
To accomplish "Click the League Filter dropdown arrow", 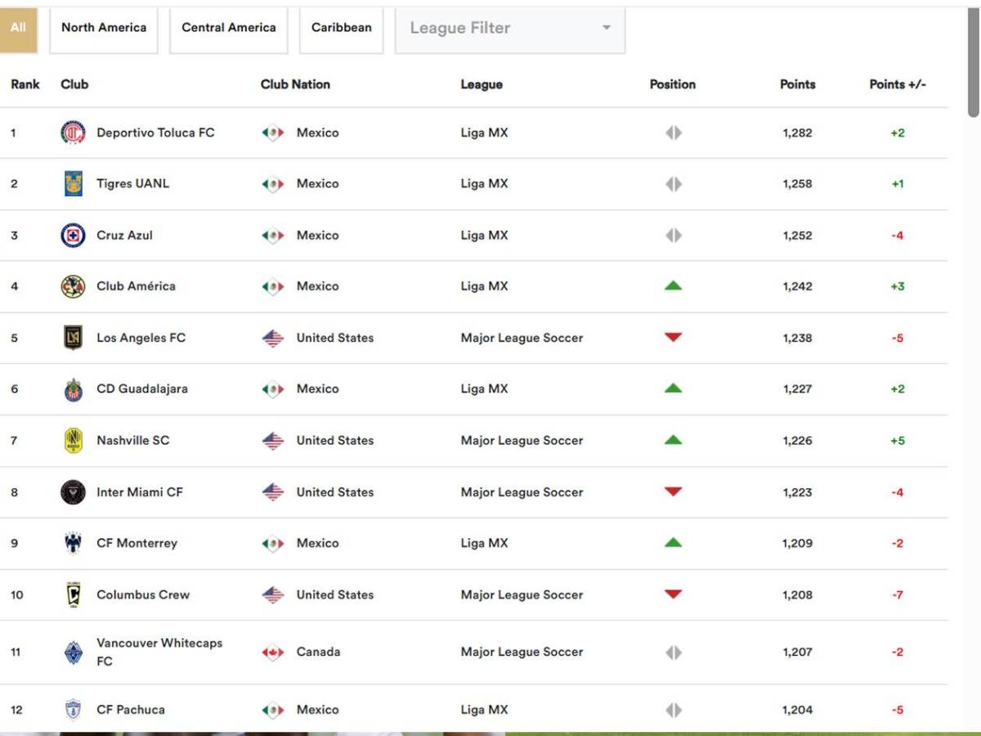I will [x=607, y=28].
